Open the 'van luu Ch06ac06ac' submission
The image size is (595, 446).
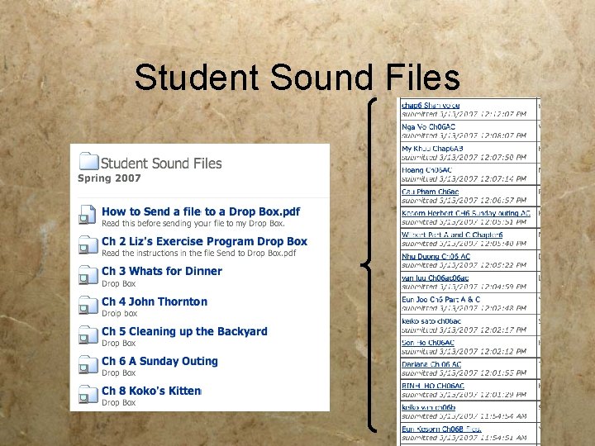436,278
